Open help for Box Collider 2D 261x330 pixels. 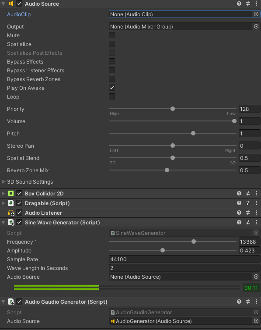pos(239,193)
